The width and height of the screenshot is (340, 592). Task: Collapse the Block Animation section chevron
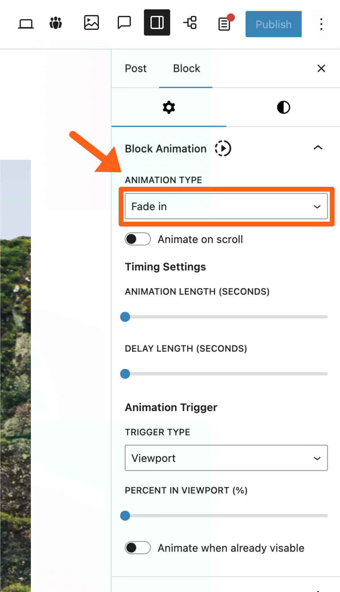(x=318, y=148)
